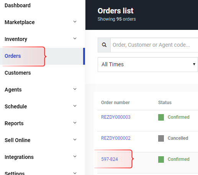
Task: Expand the Schedule menu chevron
Action: (75, 106)
